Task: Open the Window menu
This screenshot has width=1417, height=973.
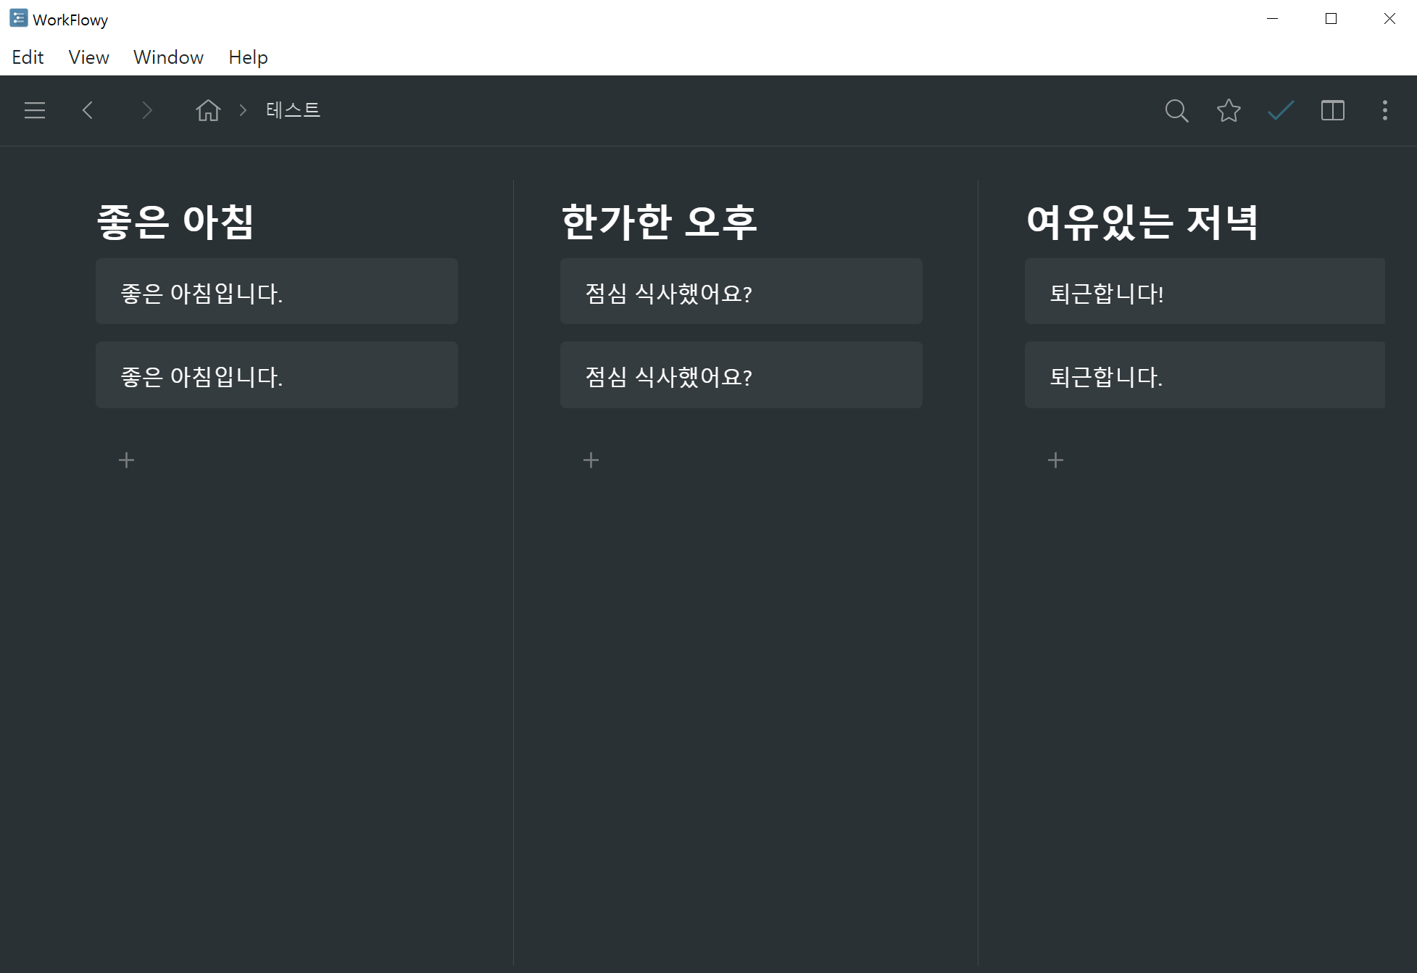Action: point(168,57)
